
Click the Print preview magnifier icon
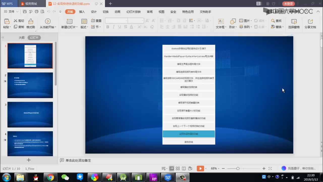[x=42, y=12]
